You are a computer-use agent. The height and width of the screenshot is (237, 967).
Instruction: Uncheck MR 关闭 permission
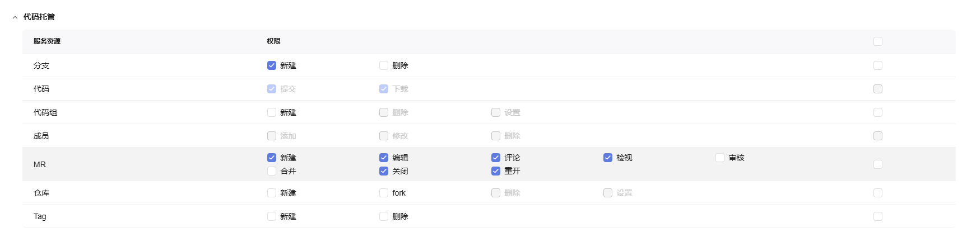(x=384, y=171)
